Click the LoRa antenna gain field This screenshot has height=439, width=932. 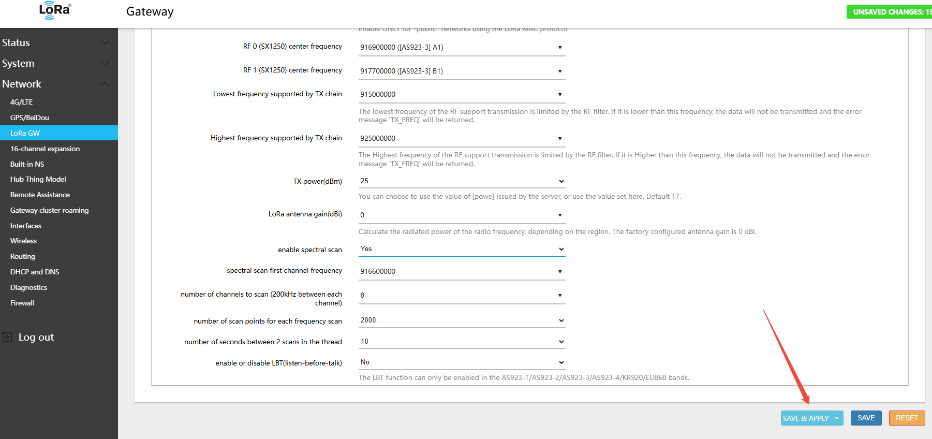point(462,215)
